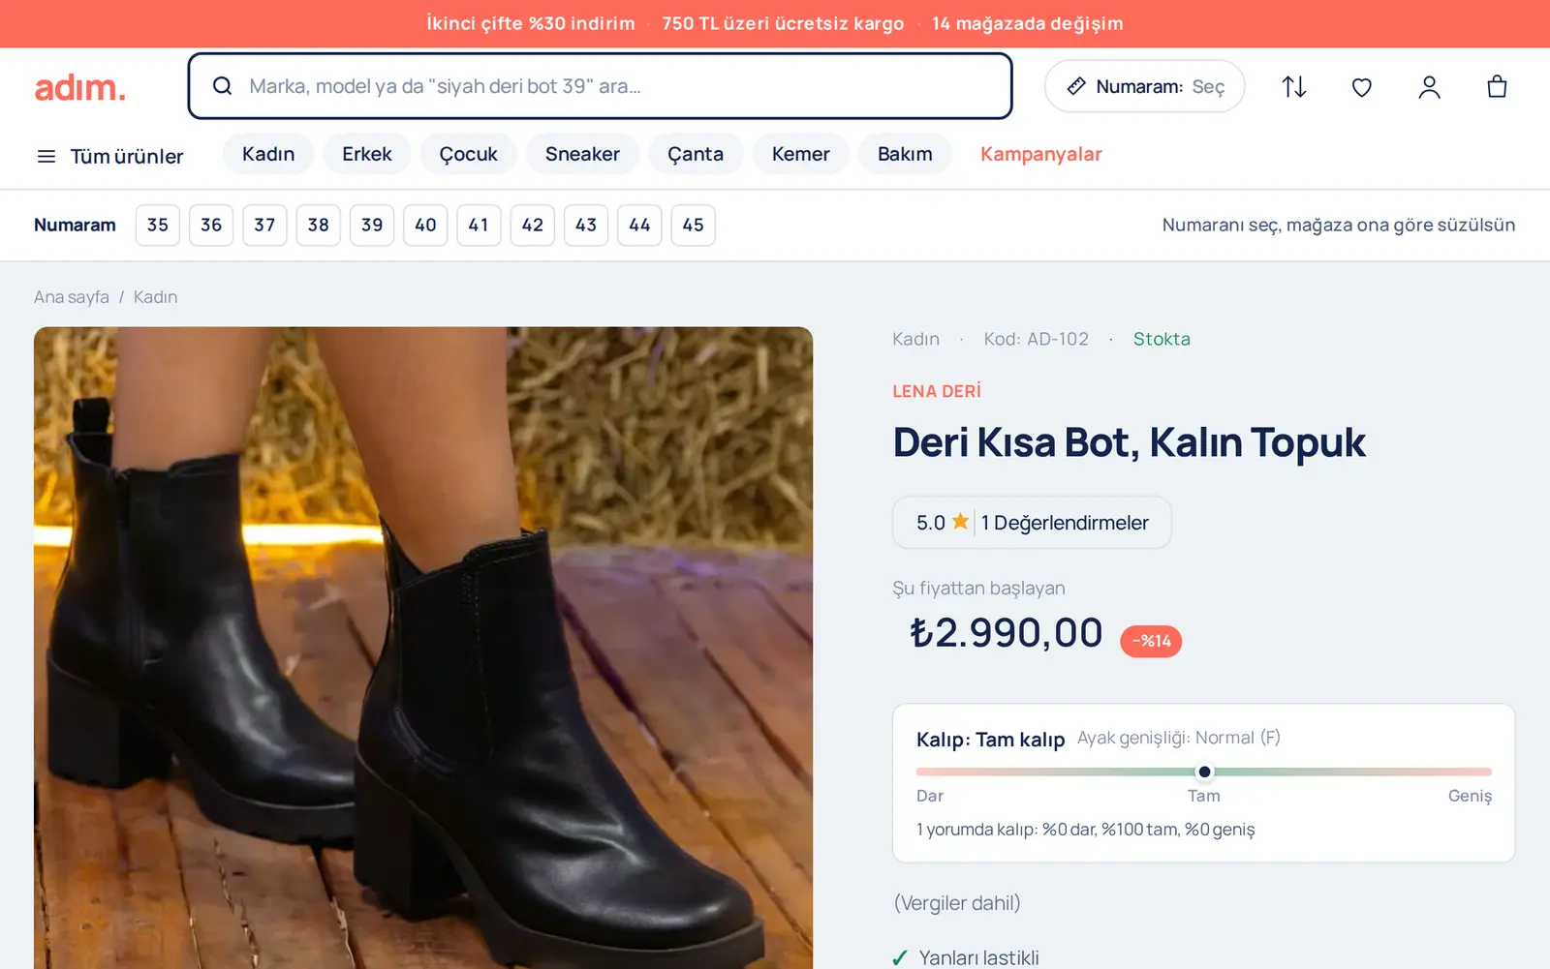Click the -%14 discount badge
The width and height of the screenshot is (1550, 969).
pos(1151,641)
